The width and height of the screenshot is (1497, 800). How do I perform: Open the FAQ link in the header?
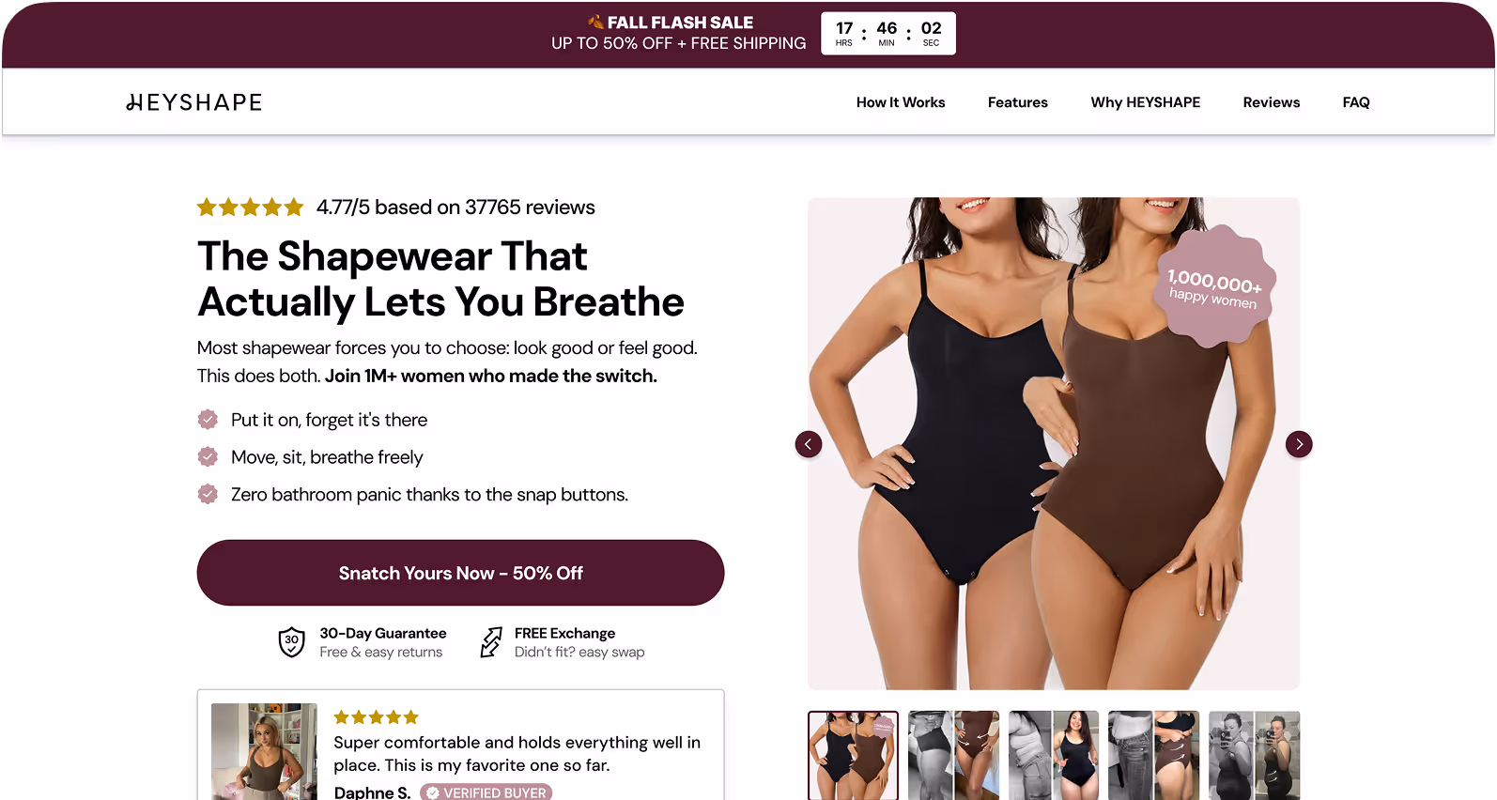[1356, 102]
